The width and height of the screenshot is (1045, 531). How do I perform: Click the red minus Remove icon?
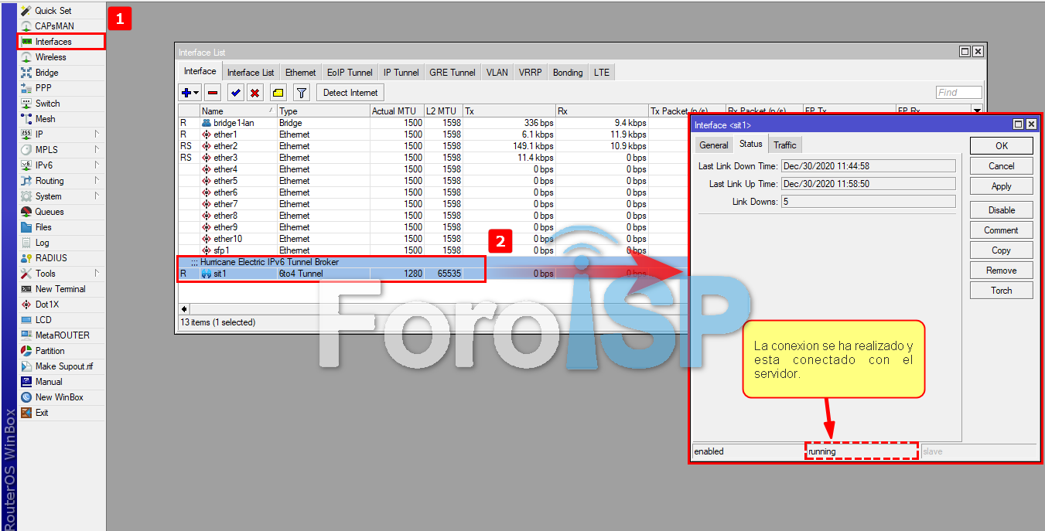213,93
